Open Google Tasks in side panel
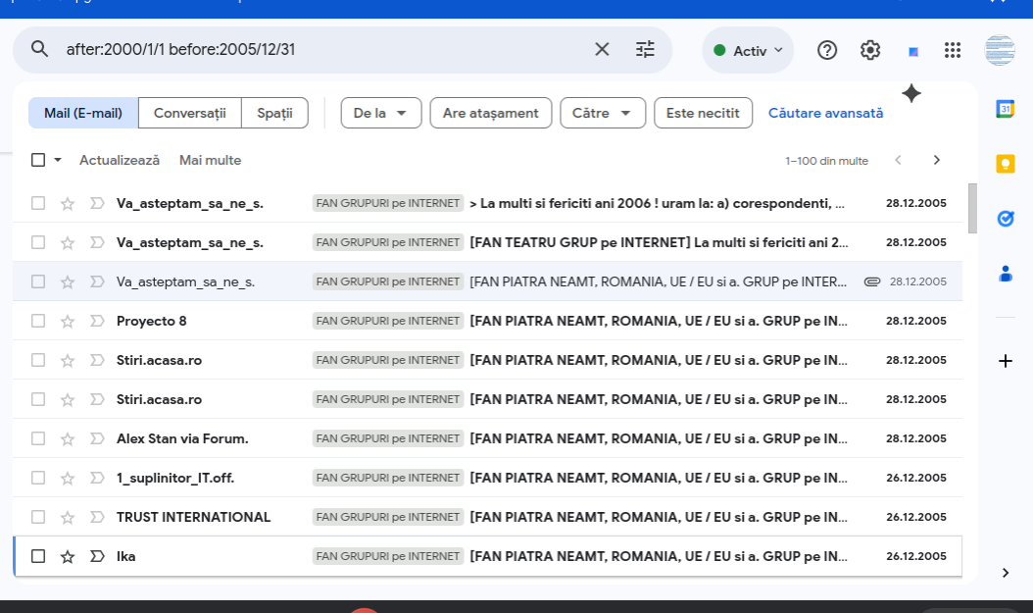Viewport: 1033px width, 613px height. click(x=1005, y=219)
